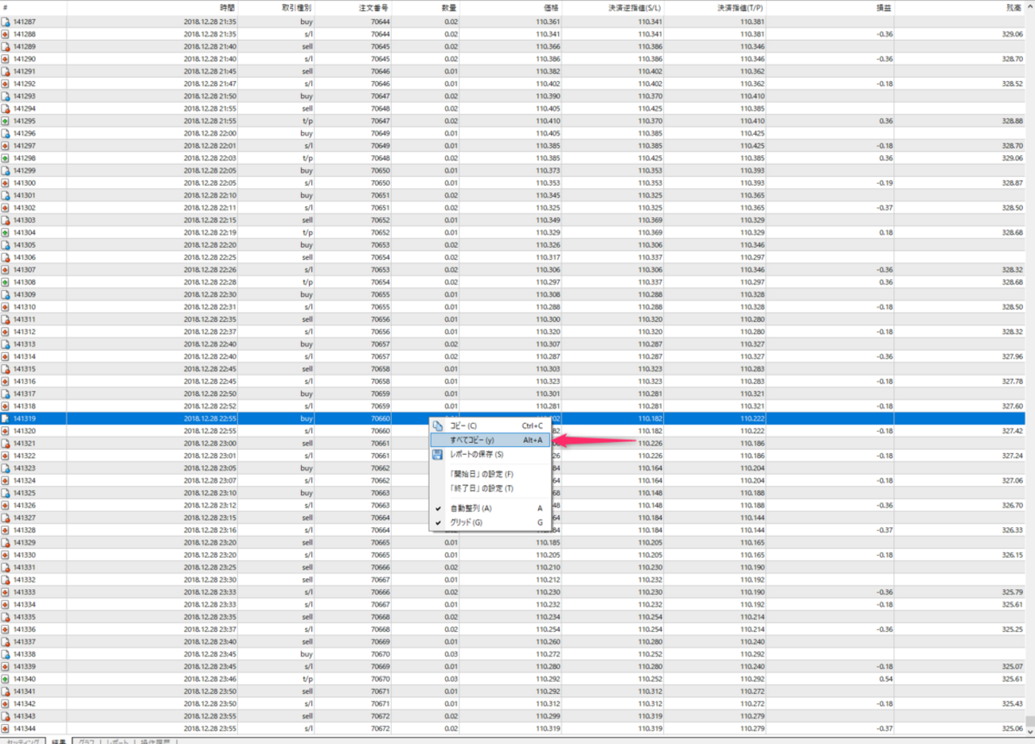
Task: Click the take-profit icon for row 141340
Action: (6, 679)
